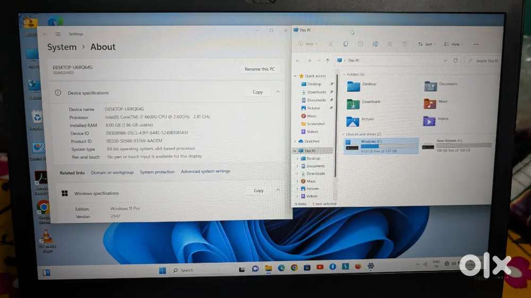
Task: Open the Advanced system settings link
Action: [x=205, y=172]
